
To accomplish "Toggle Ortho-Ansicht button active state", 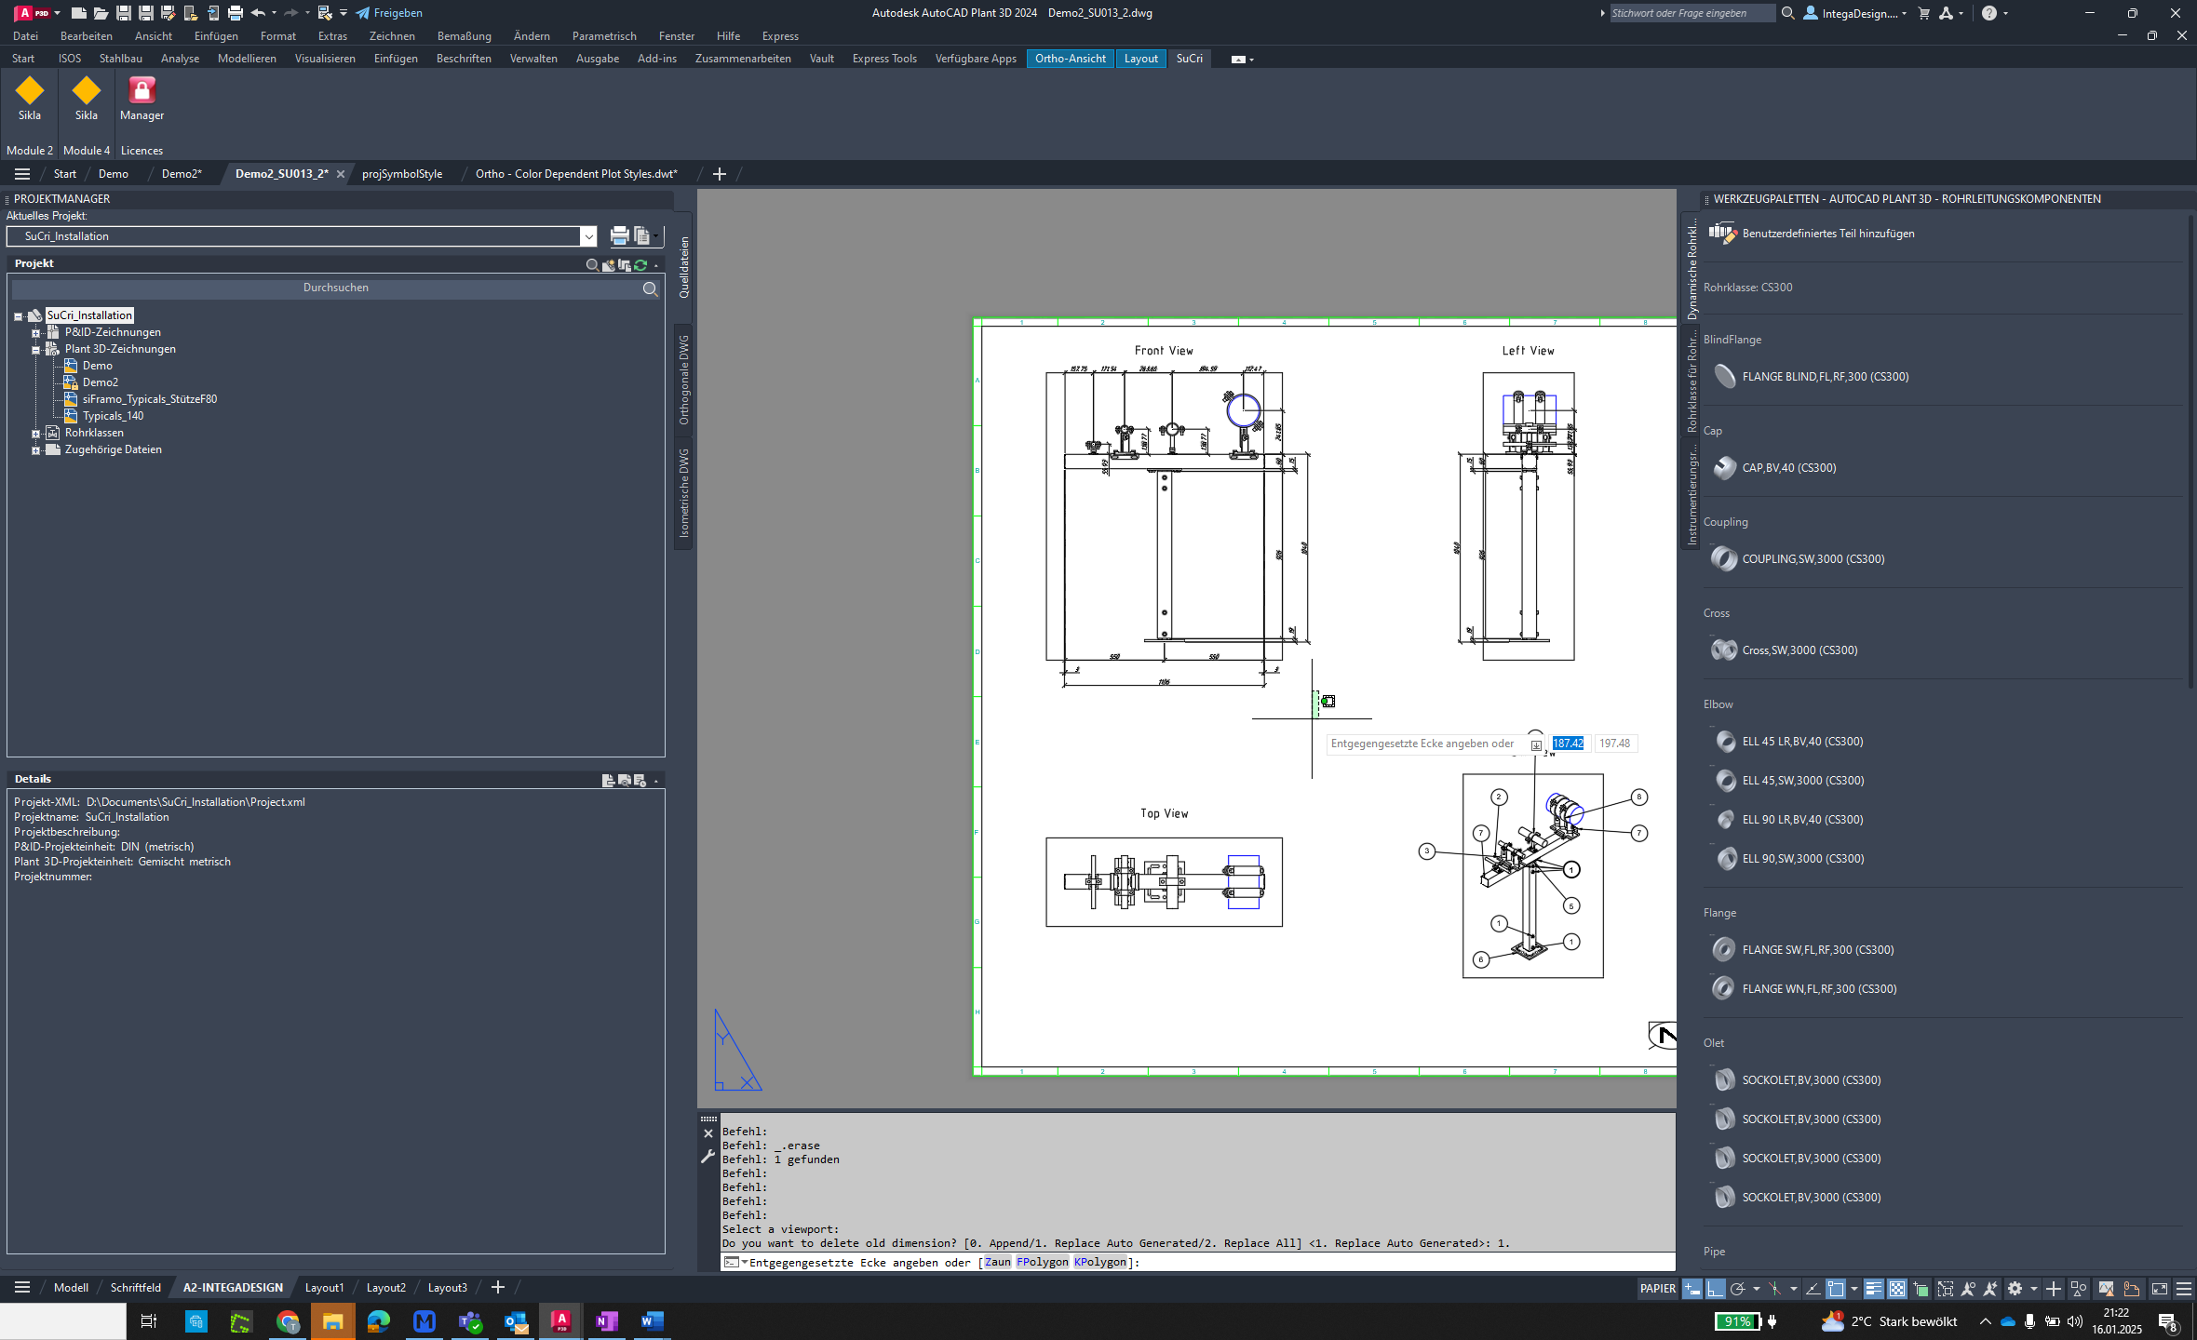I will [1071, 58].
